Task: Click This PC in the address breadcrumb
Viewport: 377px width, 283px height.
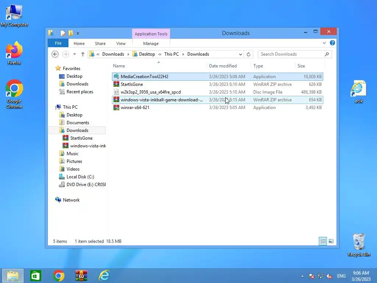Action: click(x=172, y=54)
